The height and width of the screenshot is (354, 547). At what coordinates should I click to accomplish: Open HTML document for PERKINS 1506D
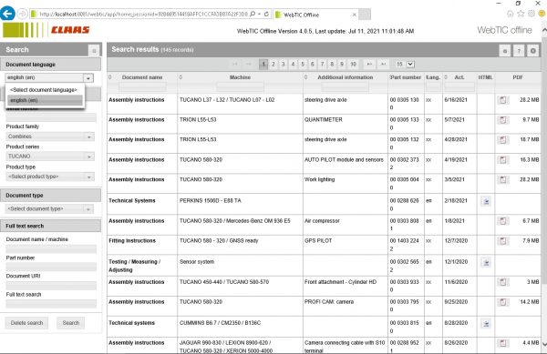point(486,201)
